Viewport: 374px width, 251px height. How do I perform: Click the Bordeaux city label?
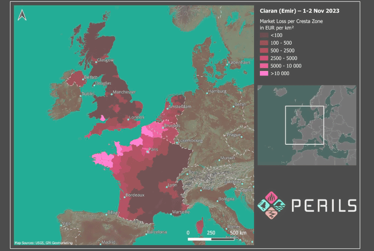pyautogui.click(x=135, y=195)
